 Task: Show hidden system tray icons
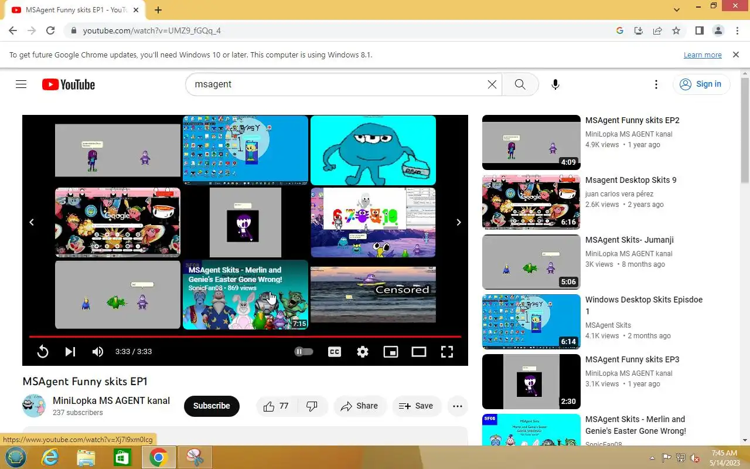tap(652, 458)
